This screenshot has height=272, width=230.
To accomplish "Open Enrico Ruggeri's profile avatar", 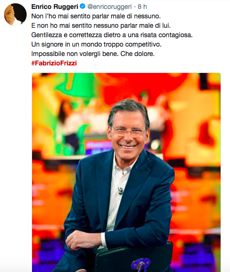I will [x=15, y=15].
